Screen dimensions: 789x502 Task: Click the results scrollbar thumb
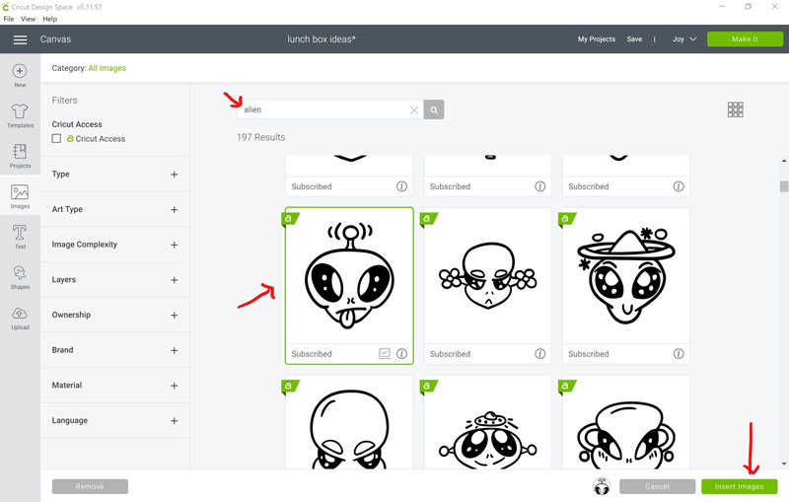(x=783, y=186)
